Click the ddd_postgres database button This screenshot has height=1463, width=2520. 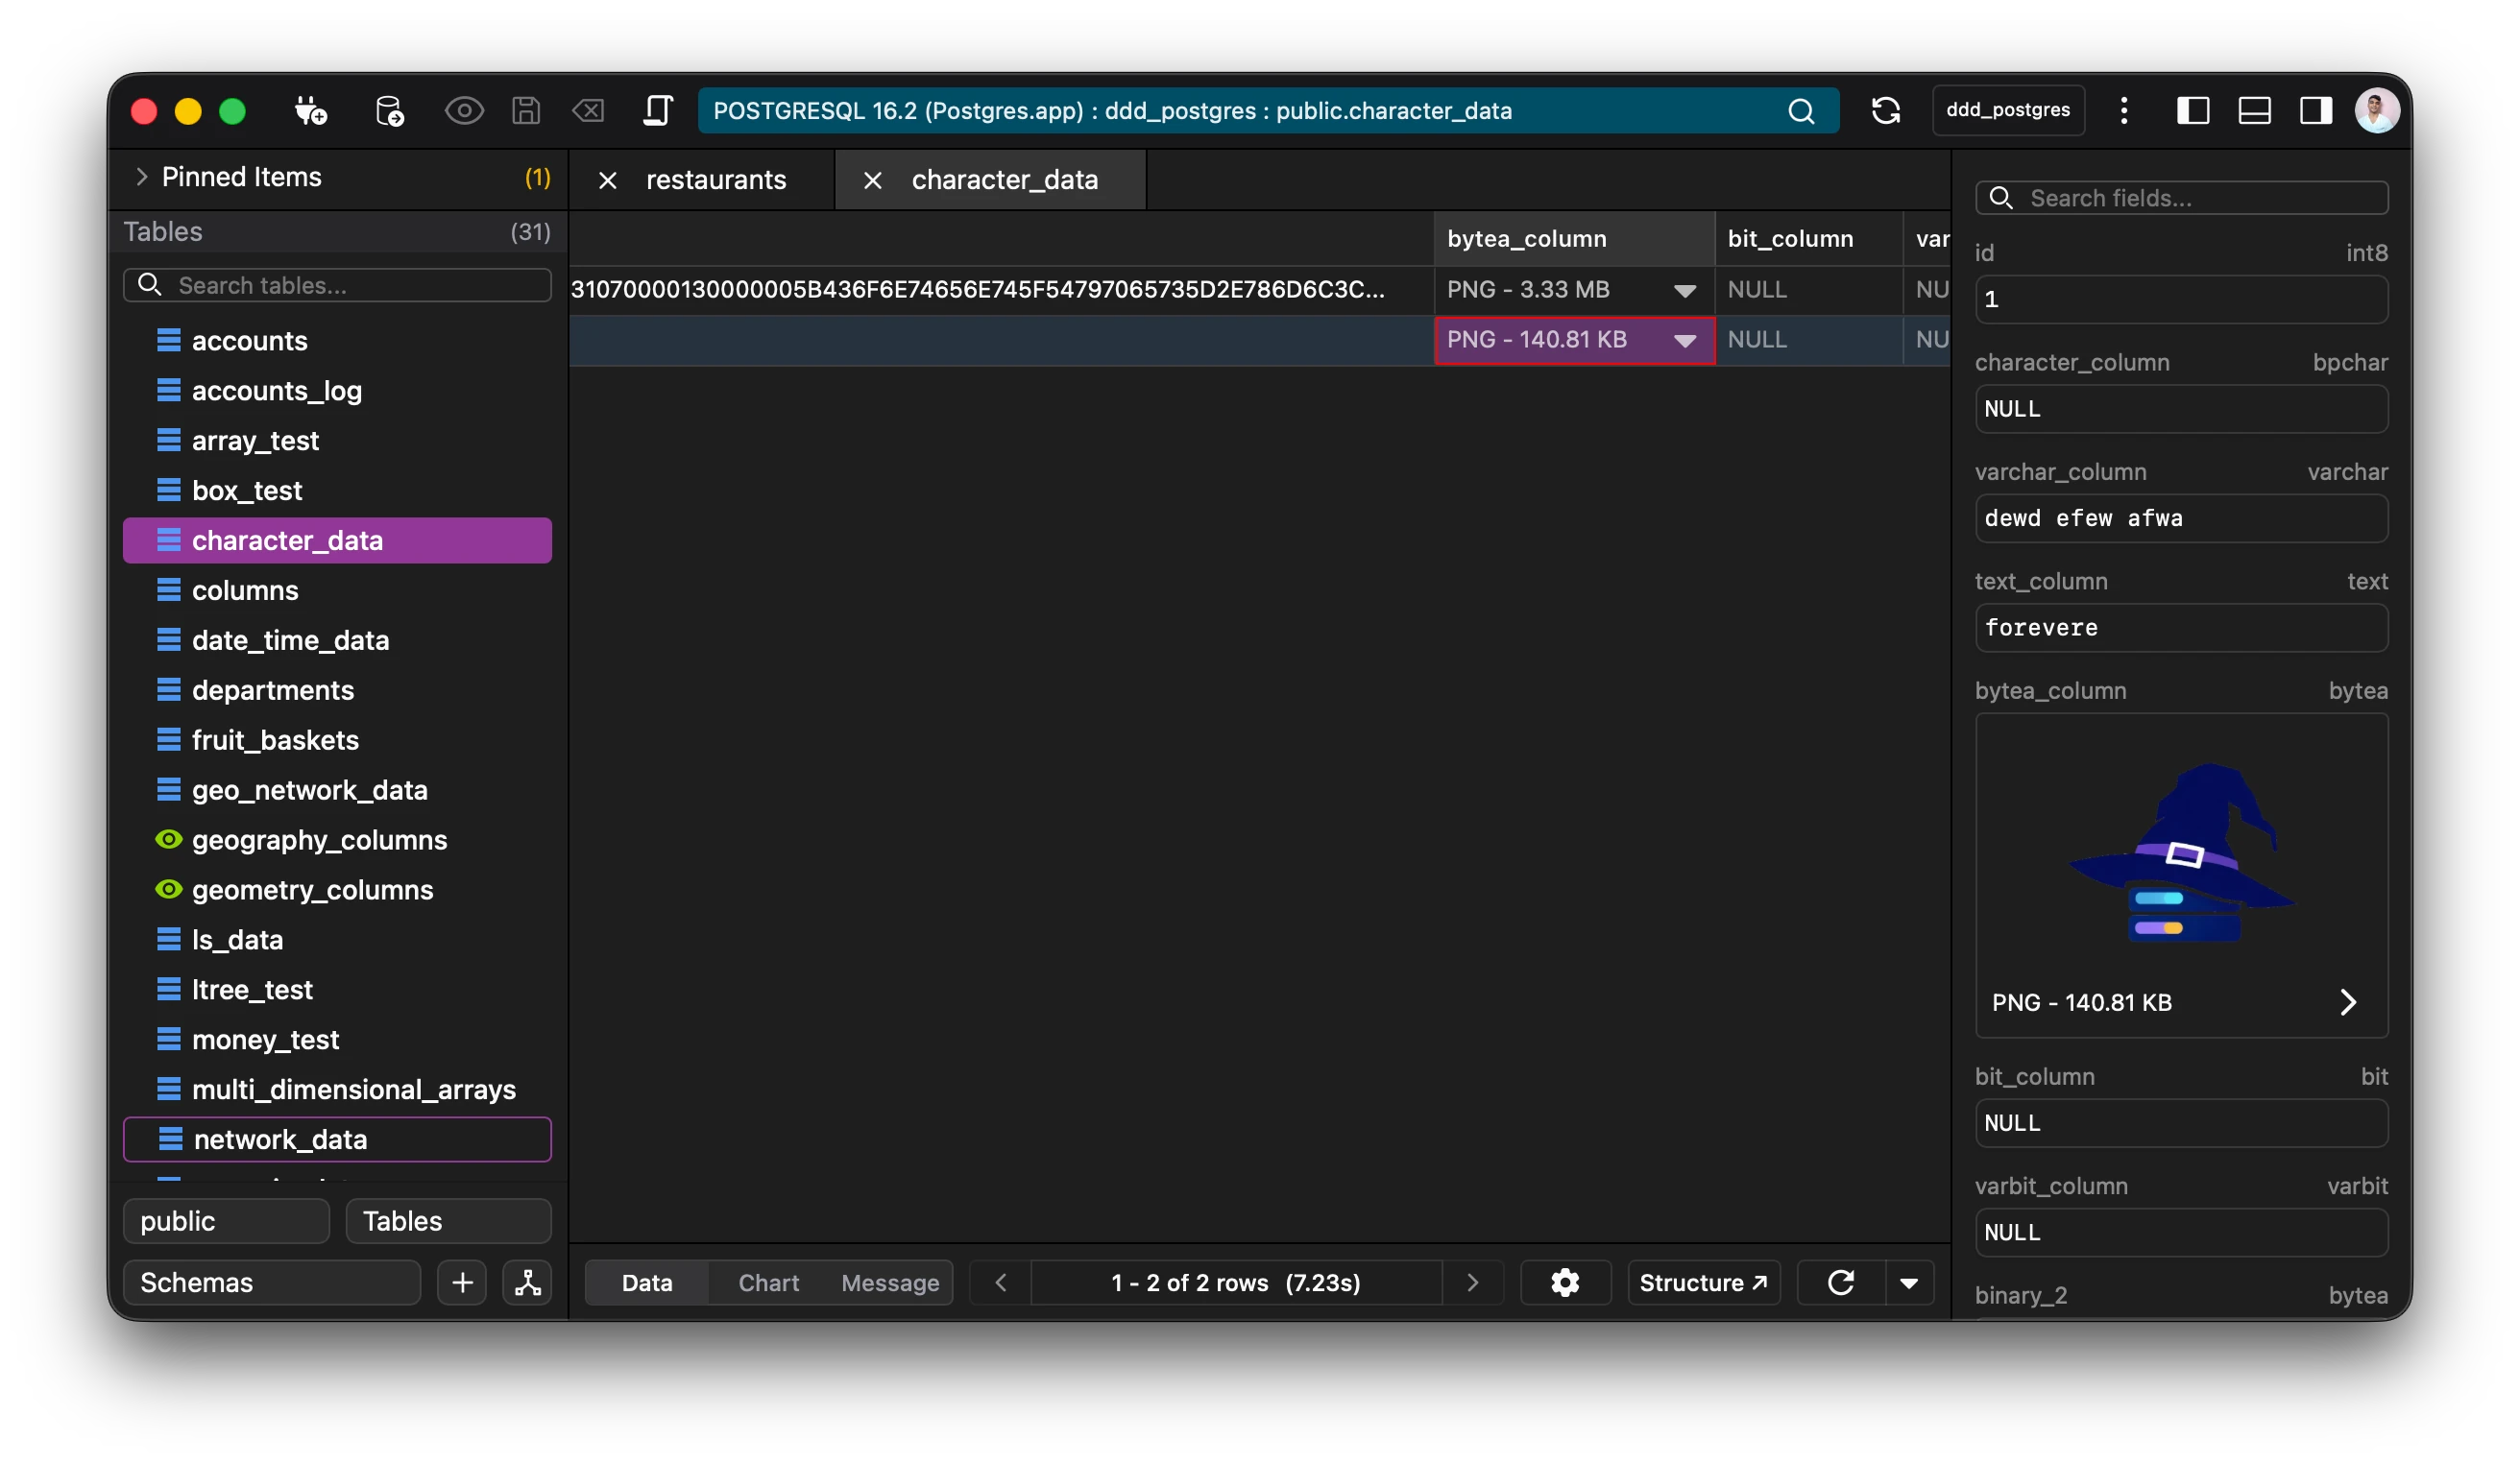point(2007,111)
